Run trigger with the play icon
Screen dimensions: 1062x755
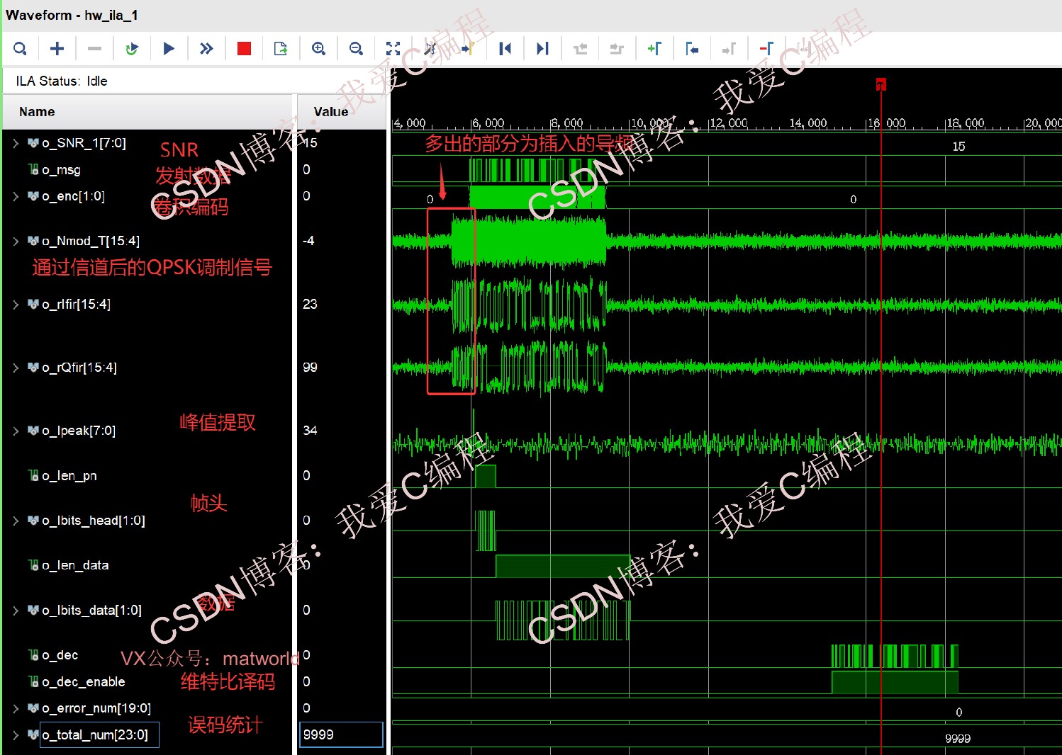coord(169,48)
